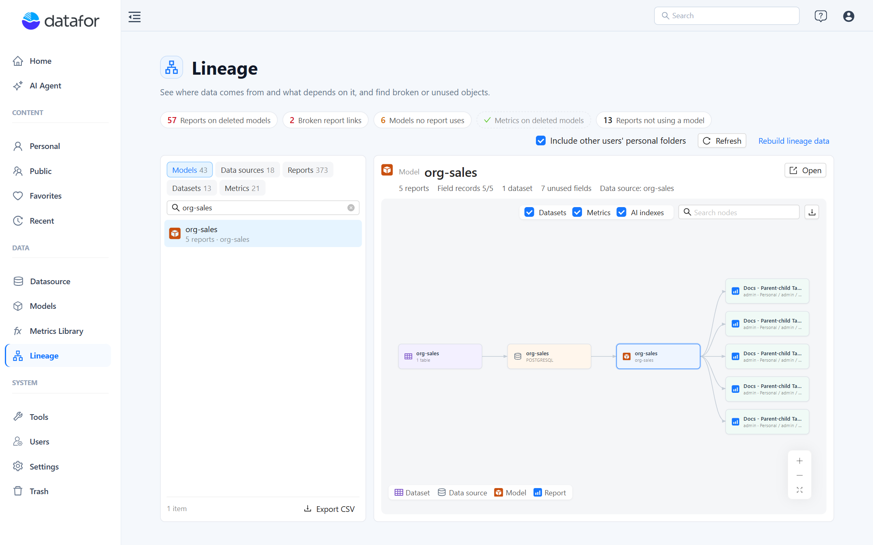Open the Trash in the sidebar
Viewport: 873px width, 545px height.
(58, 491)
